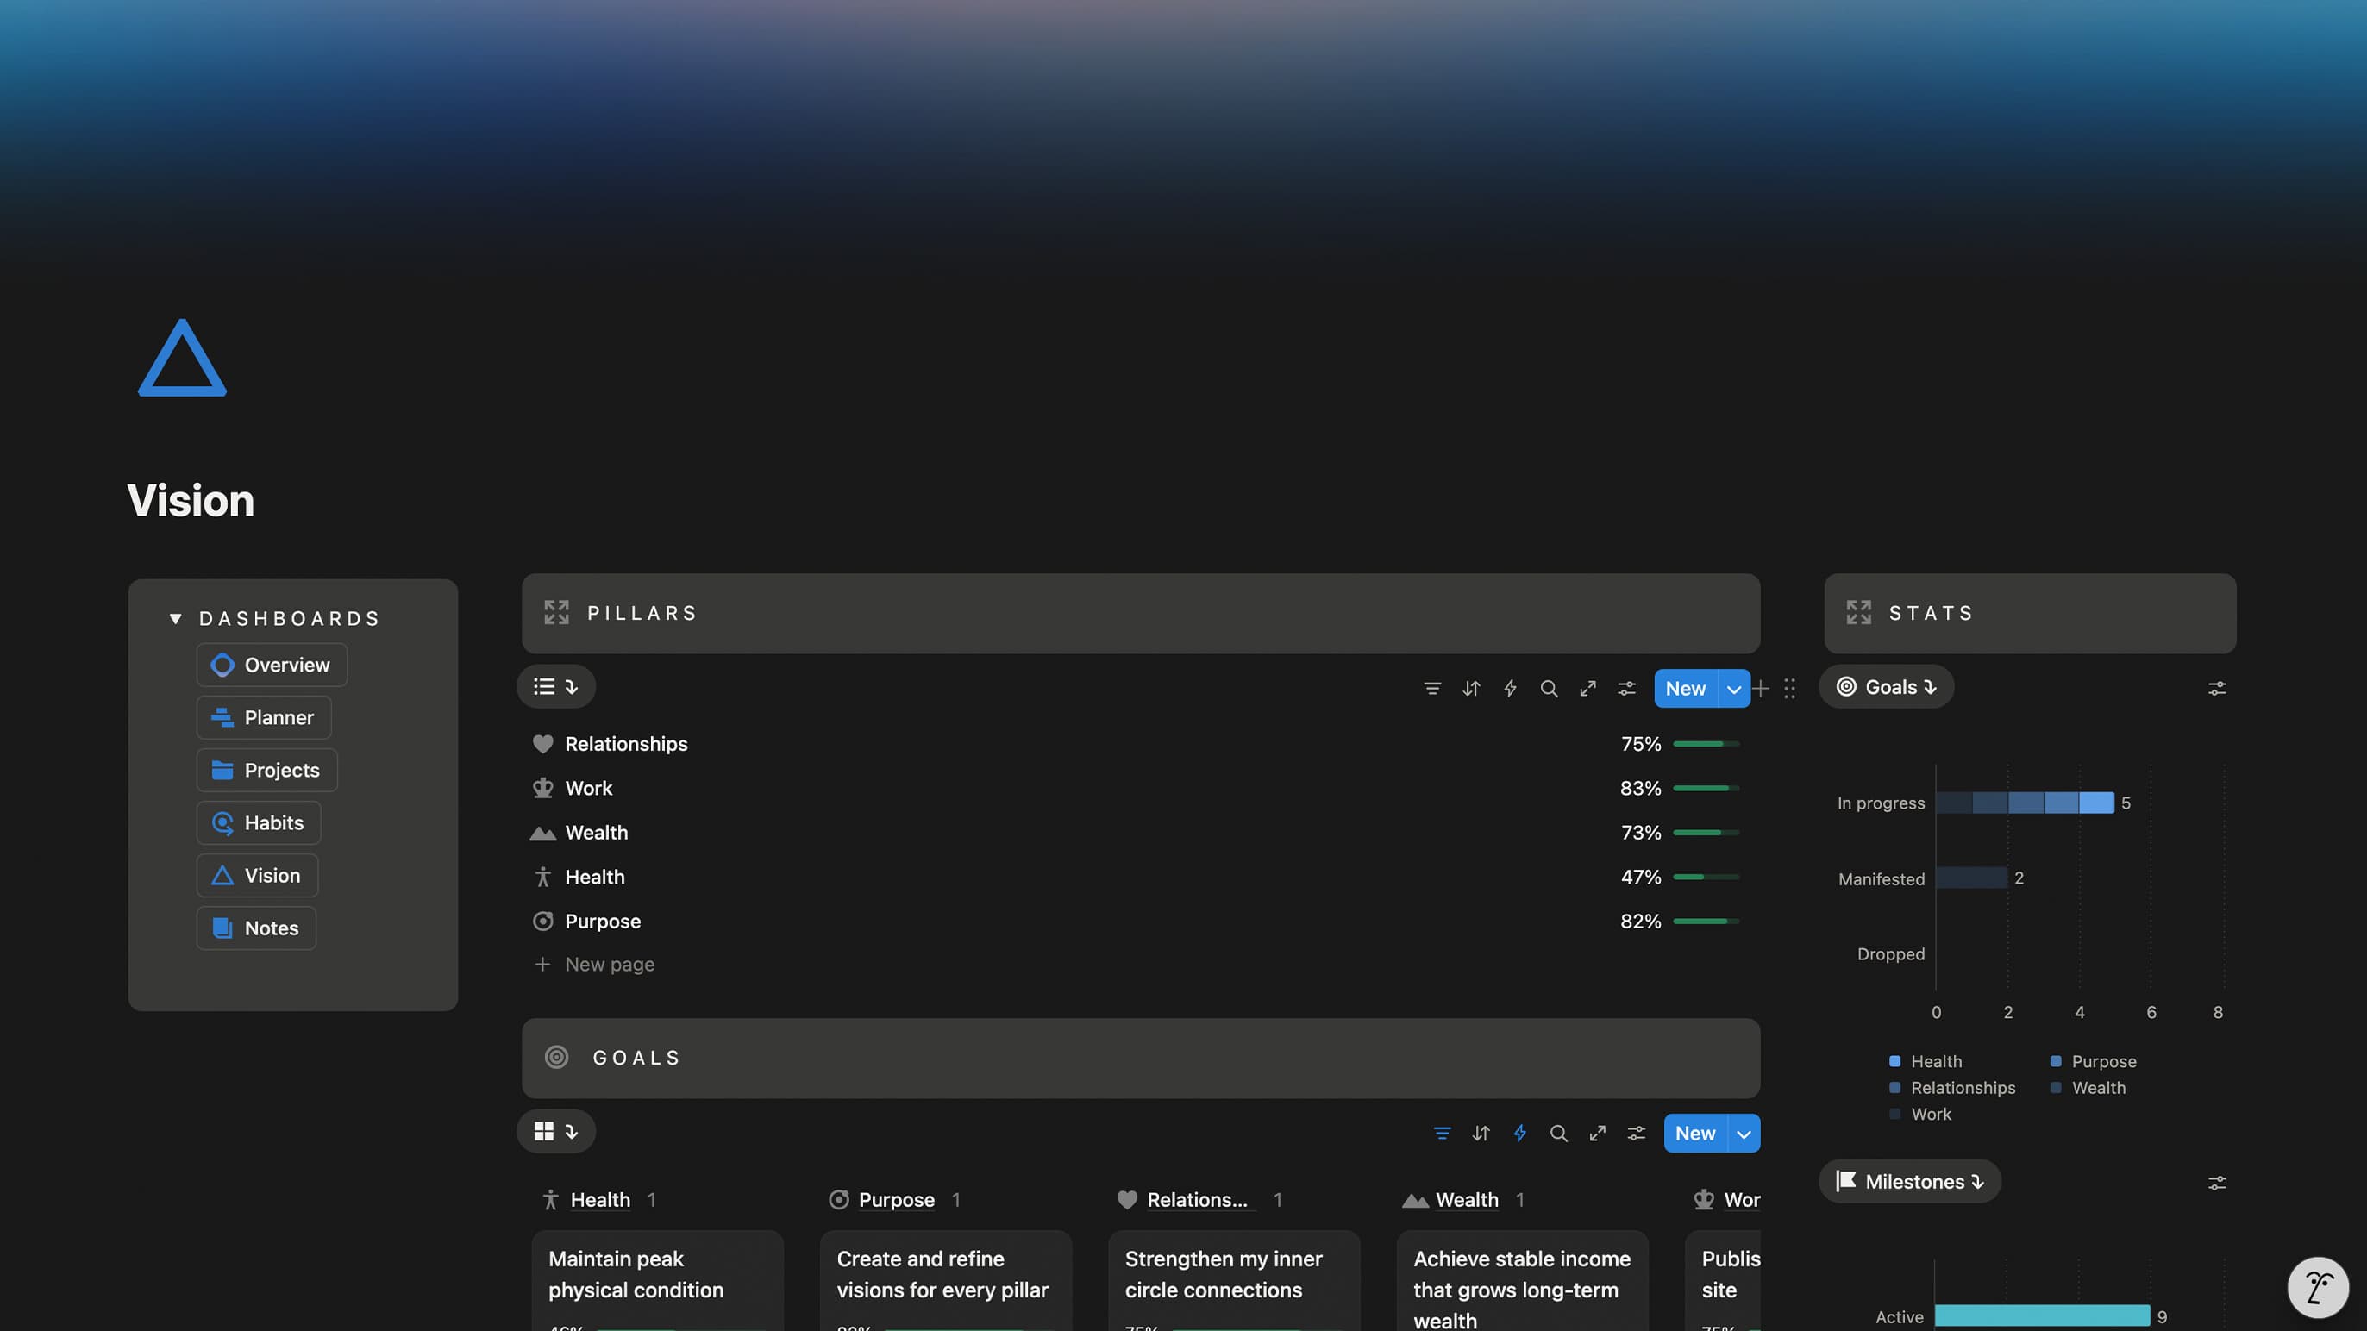Viewport: 2367px width, 1331px height.
Task: Open Goals board view switcher dropdown
Action: (x=556, y=1131)
